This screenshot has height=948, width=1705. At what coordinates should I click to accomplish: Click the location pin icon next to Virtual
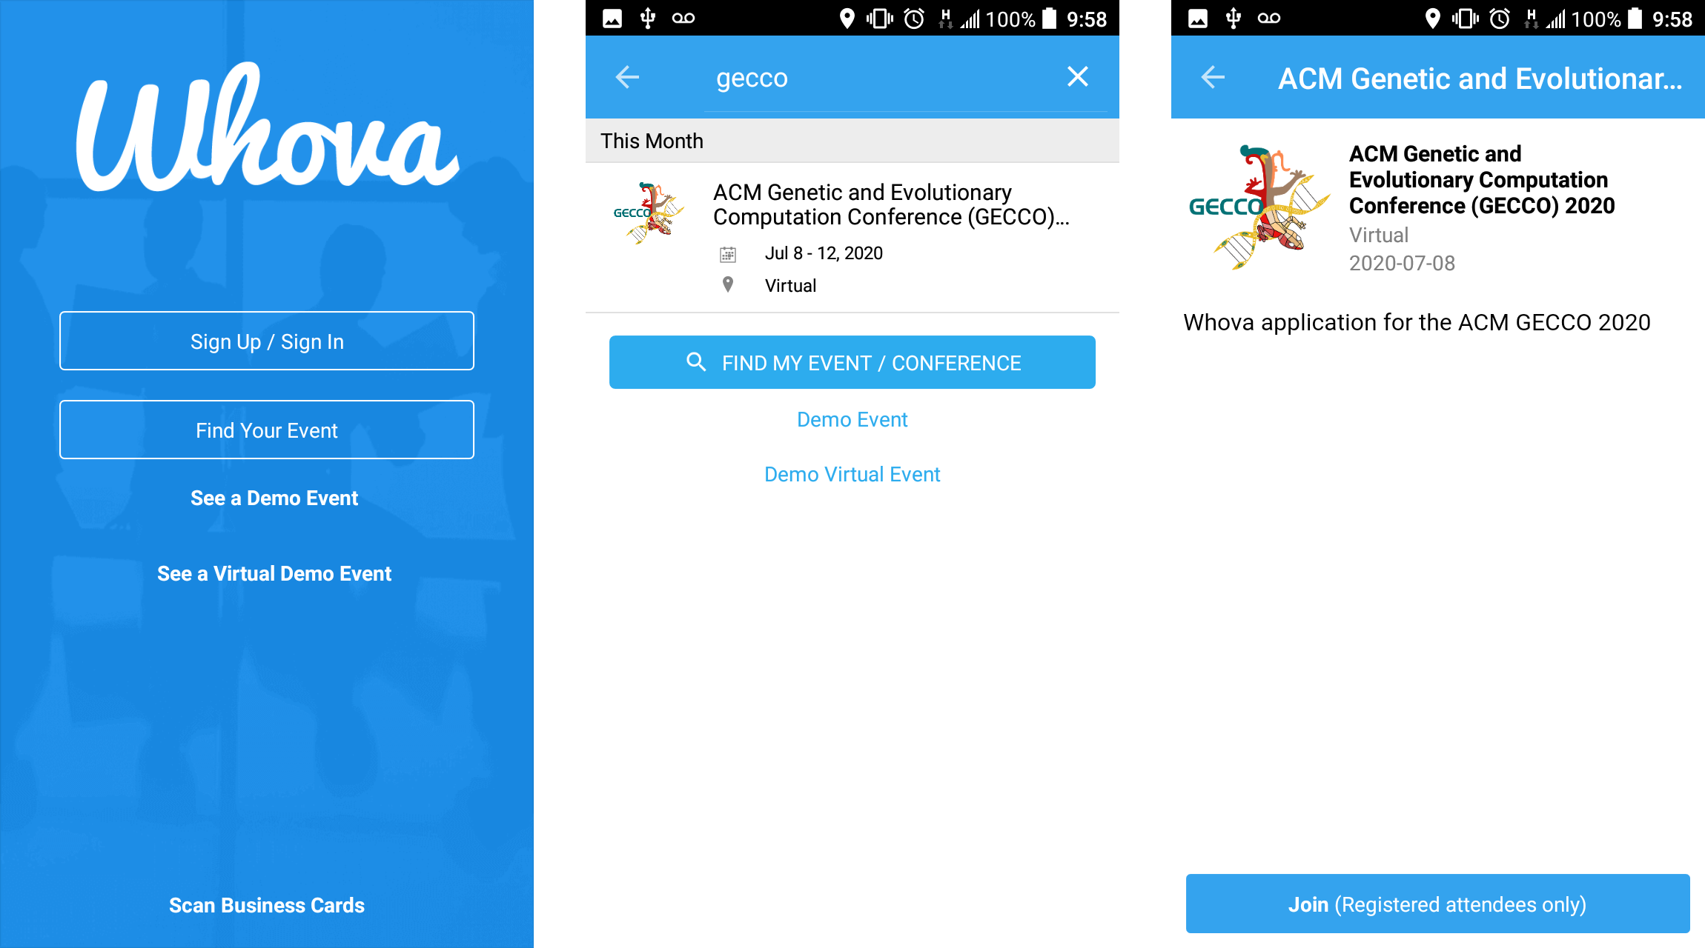728,284
